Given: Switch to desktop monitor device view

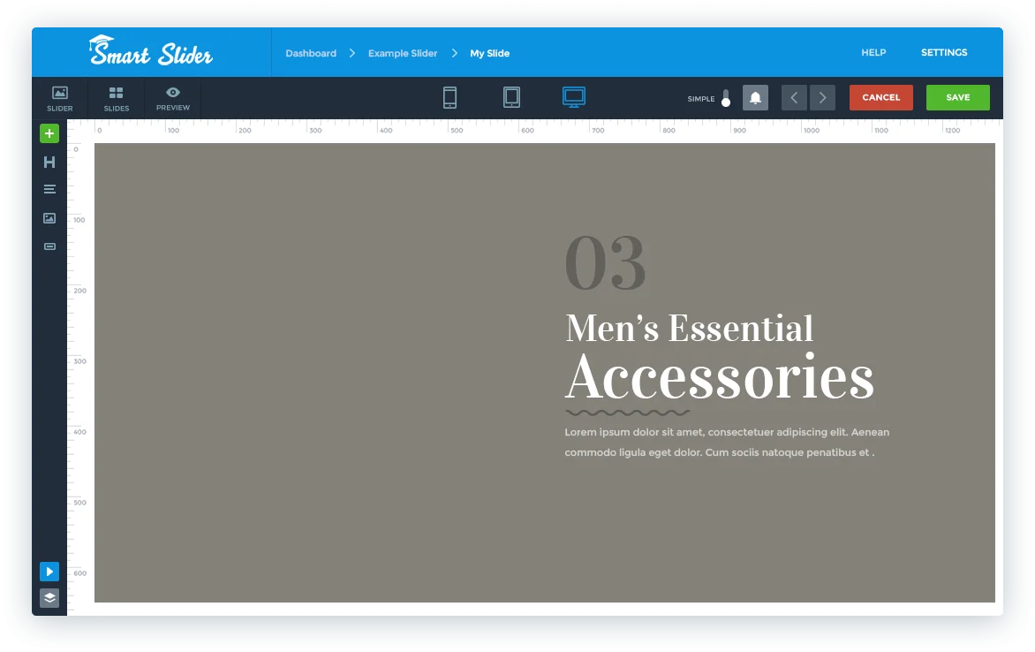Looking at the screenshot, I should (574, 97).
